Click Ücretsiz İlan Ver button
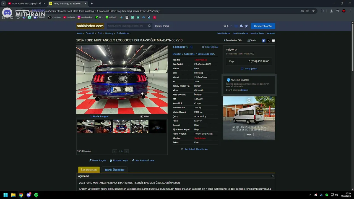 263,26
